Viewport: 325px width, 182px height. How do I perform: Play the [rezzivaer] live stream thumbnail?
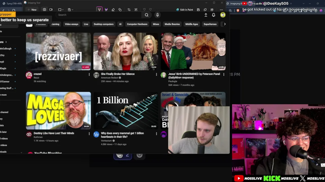58,51
